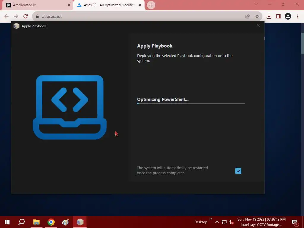Reload the atlasos.net page
304x228 pixels.
26,16
